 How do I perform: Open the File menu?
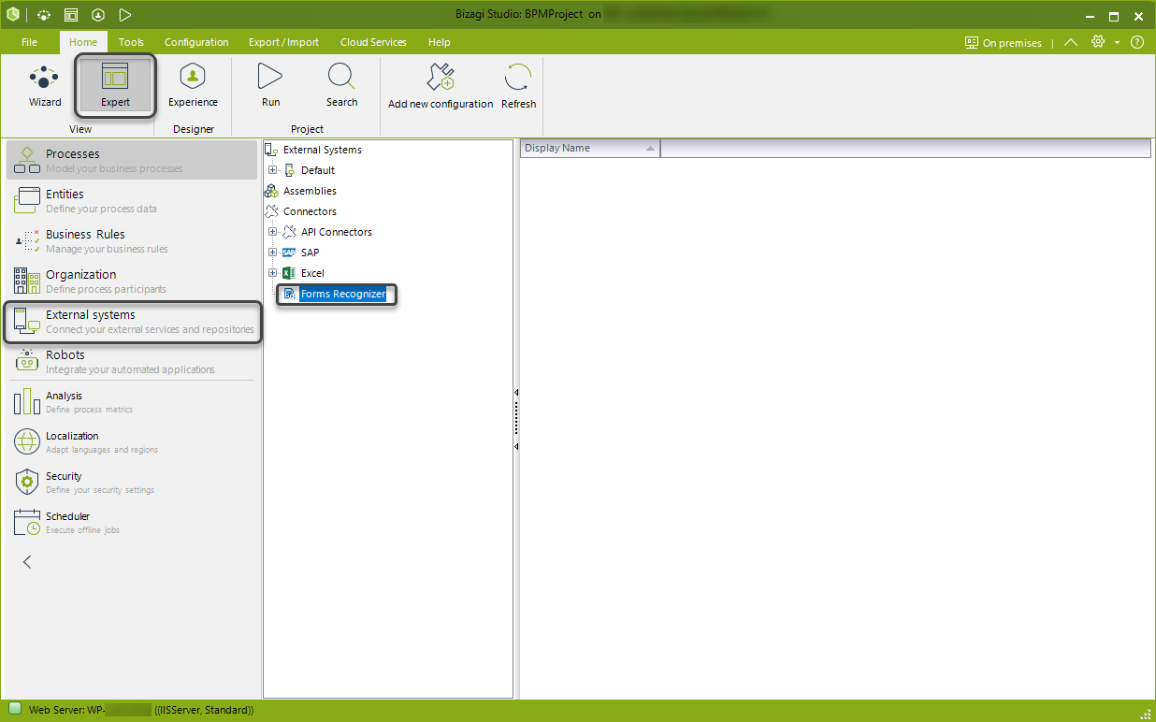29,42
